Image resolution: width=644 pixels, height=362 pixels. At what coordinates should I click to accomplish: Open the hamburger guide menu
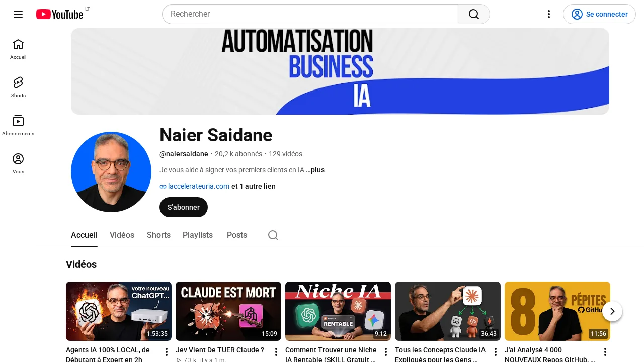click(x=18, y=14)
